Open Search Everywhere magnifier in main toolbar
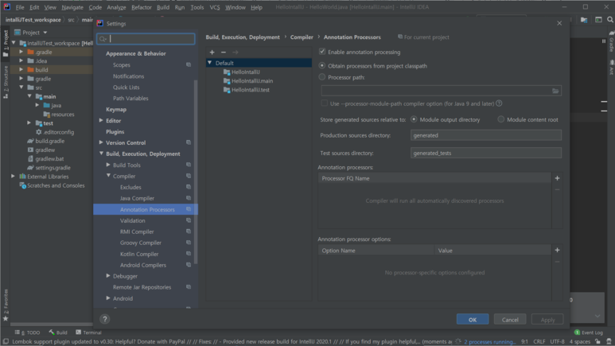This screenshot has width=615, height=346. [610, 20]
